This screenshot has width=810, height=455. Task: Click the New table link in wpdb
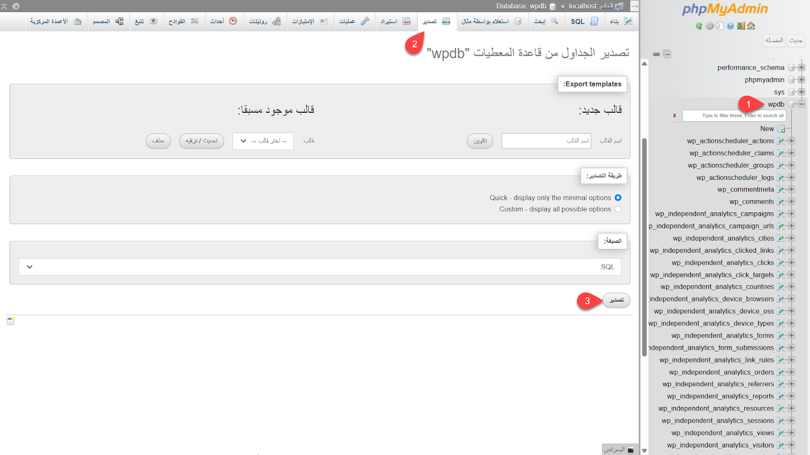(x=767, y=129)
